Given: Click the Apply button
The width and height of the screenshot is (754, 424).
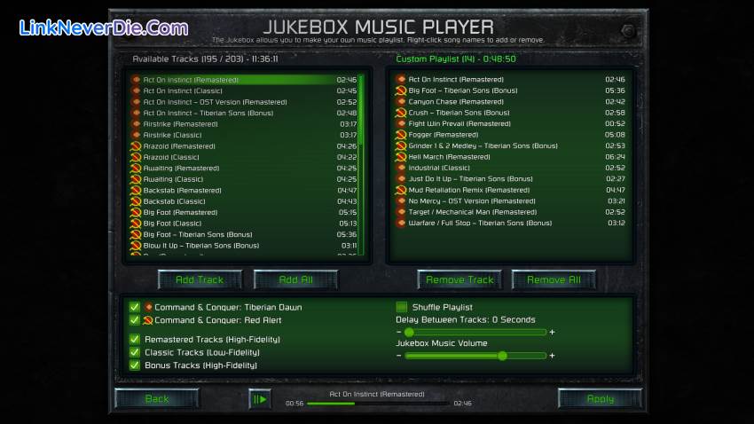Looking at the screenshot, I should [x=600, y=399].
